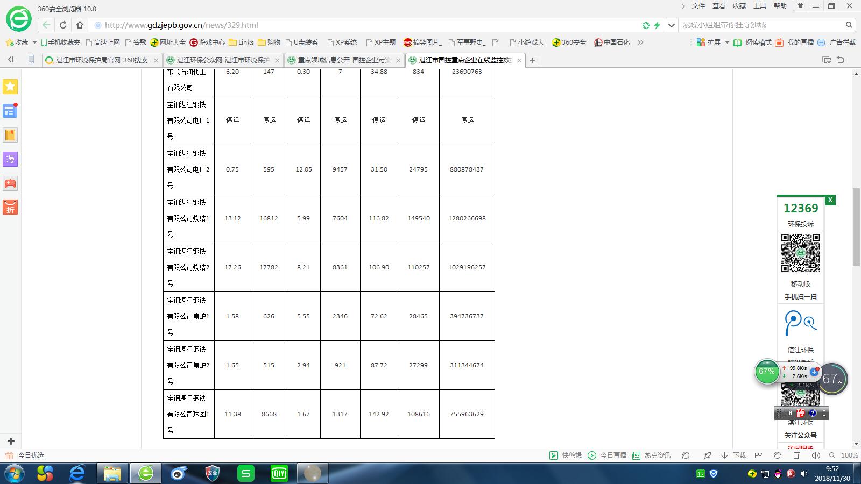Viewport: 861px width, 484px height.
Task: Open the red game controller sidebar icon
Action: point(10,183)
